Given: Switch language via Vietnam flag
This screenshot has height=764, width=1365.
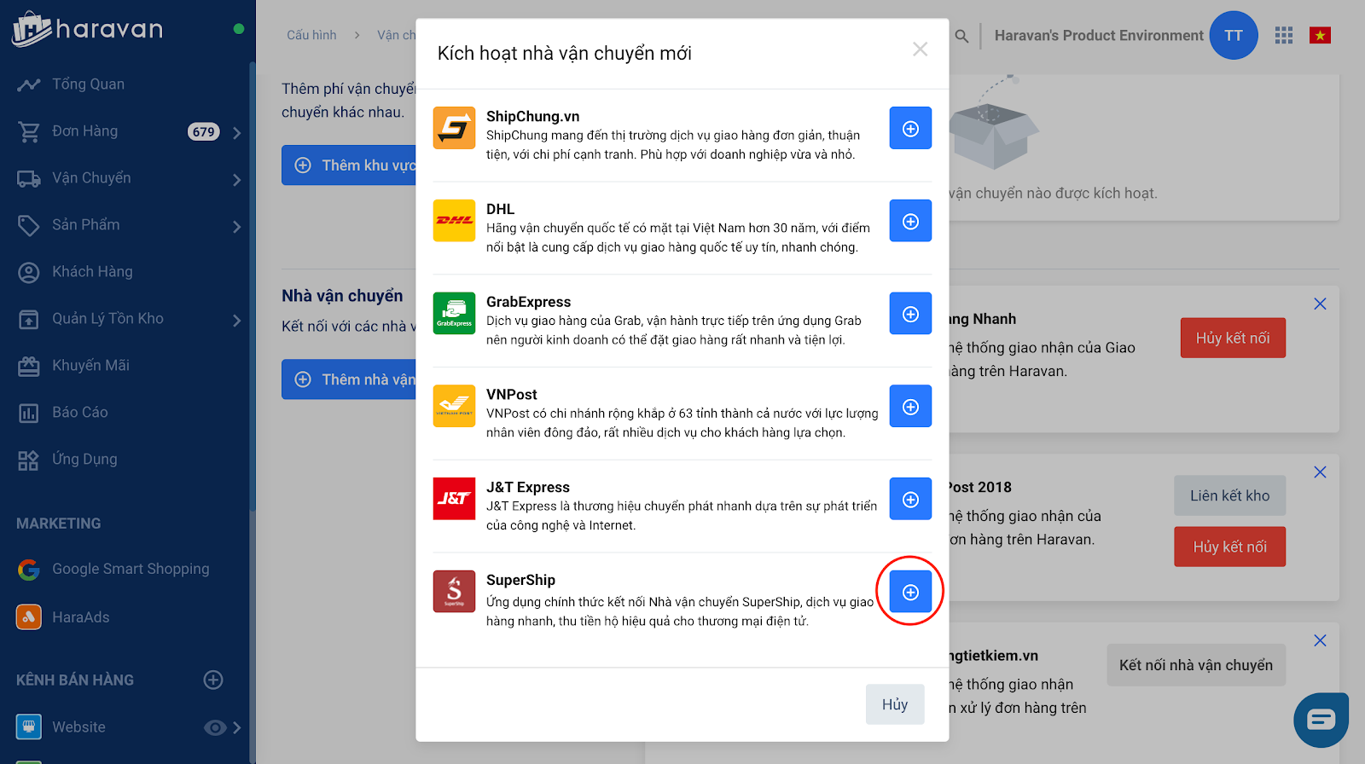Looking at the screenshot, I should tap(1320, 35).
